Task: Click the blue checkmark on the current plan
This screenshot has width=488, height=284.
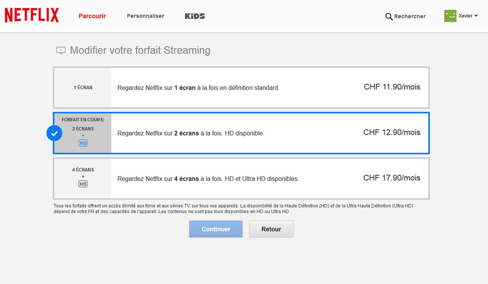Action: click(54, 133)
